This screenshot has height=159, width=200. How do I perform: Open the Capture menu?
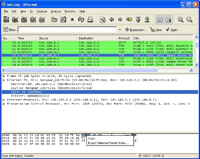point(42,11)
